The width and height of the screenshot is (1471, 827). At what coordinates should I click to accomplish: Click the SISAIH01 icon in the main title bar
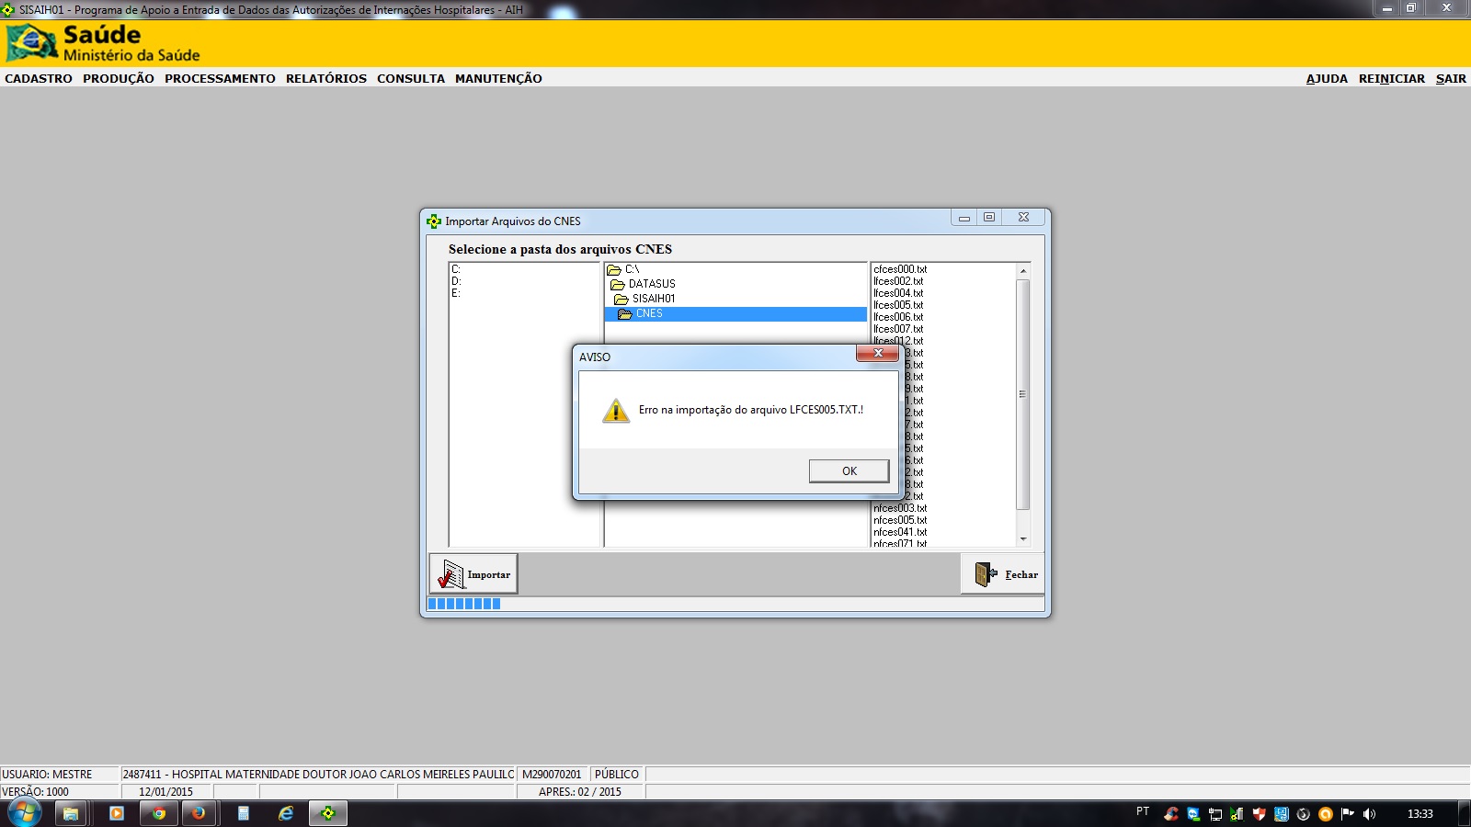(8, 9)
